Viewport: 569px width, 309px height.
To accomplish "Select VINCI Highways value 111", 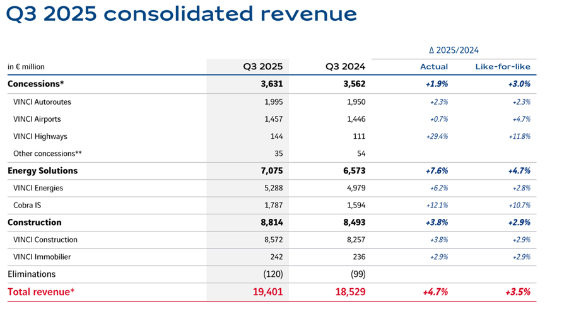I will click(360, 136).
